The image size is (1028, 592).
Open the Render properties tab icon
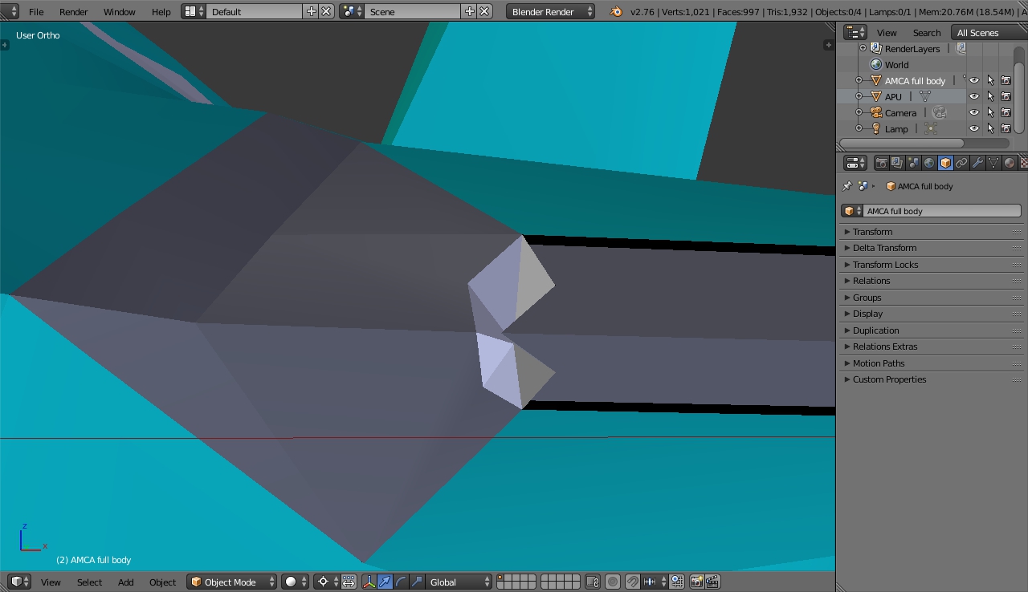coord(881,163)
